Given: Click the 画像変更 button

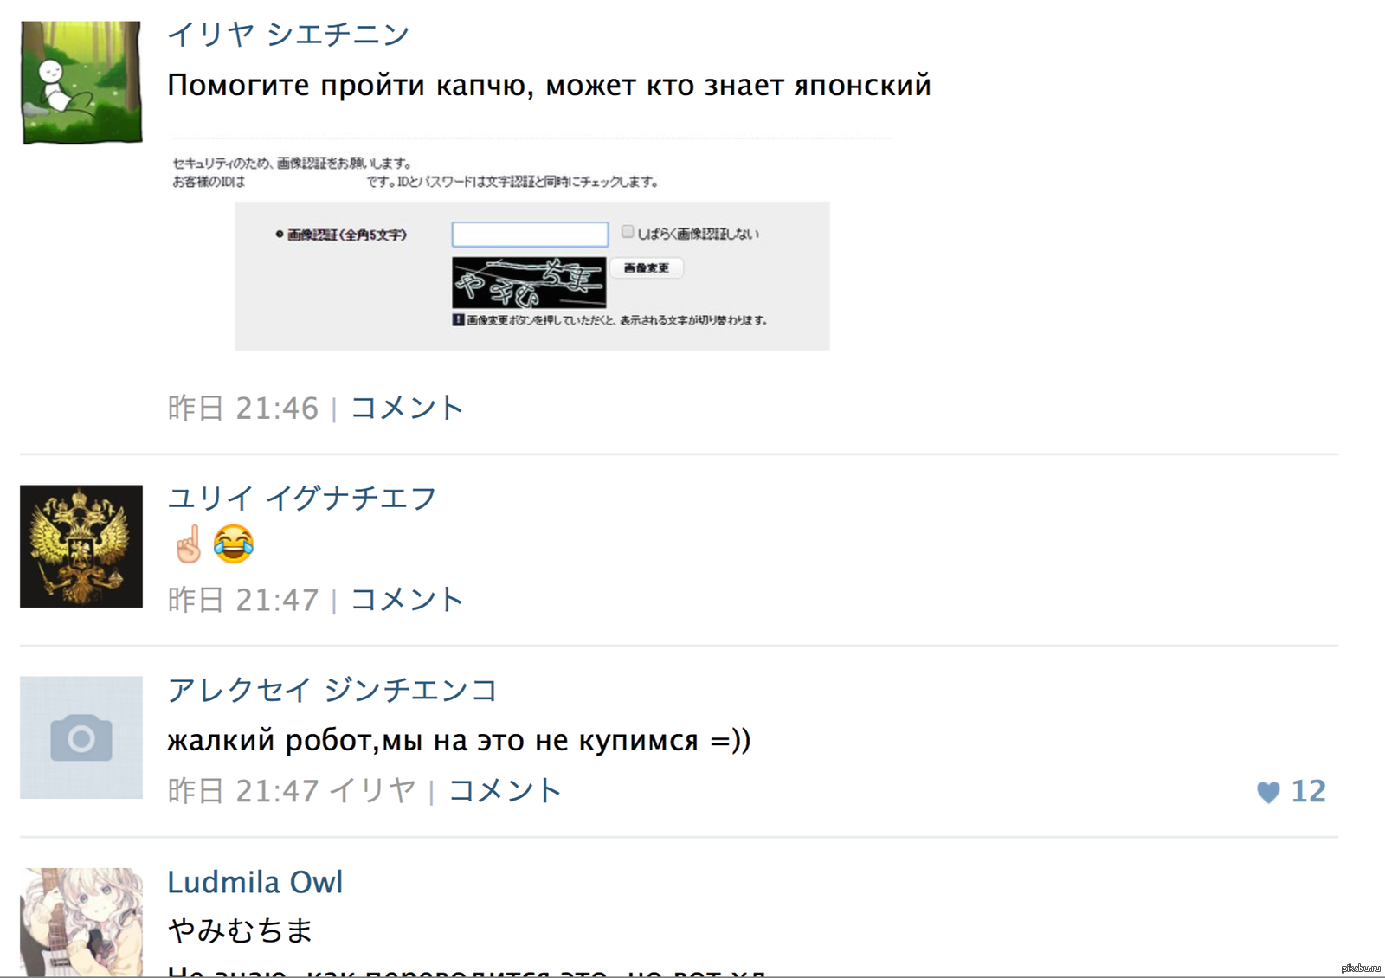Looking at the screenshot, I should pyautogui.click(x=647, y=268).
